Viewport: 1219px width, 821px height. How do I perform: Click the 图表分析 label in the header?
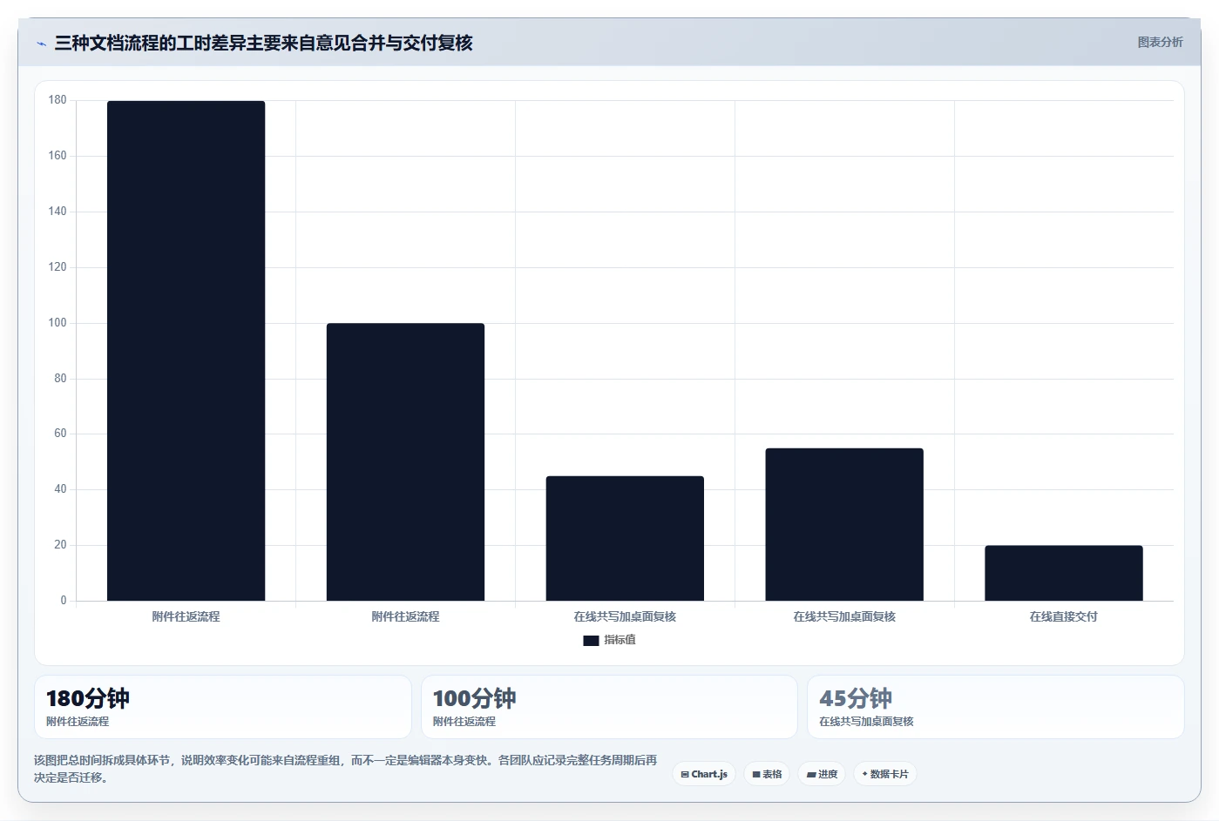click(1160, 42)
